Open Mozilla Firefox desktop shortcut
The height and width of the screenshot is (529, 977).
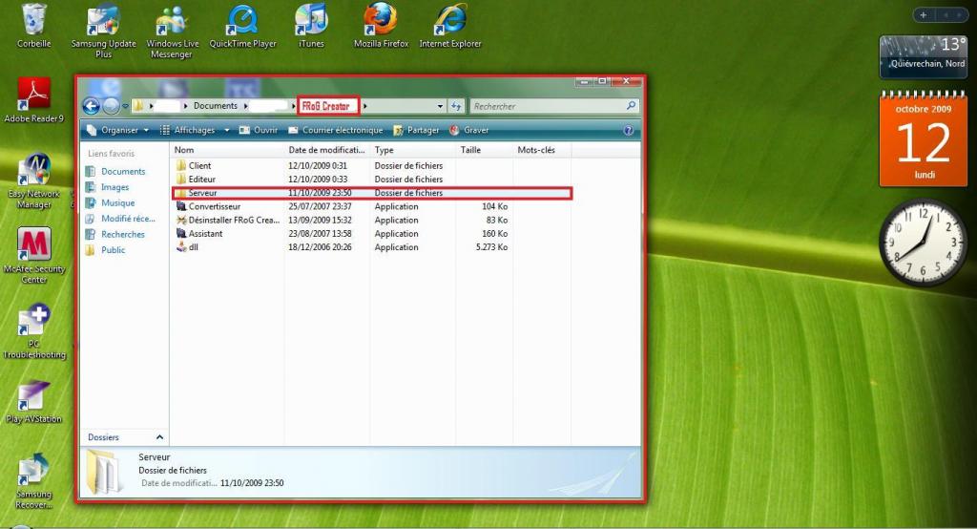point(381,25)
